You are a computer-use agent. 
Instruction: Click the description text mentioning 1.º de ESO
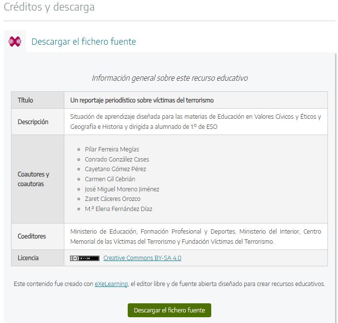pyautogui.click(x=195, y=122)
